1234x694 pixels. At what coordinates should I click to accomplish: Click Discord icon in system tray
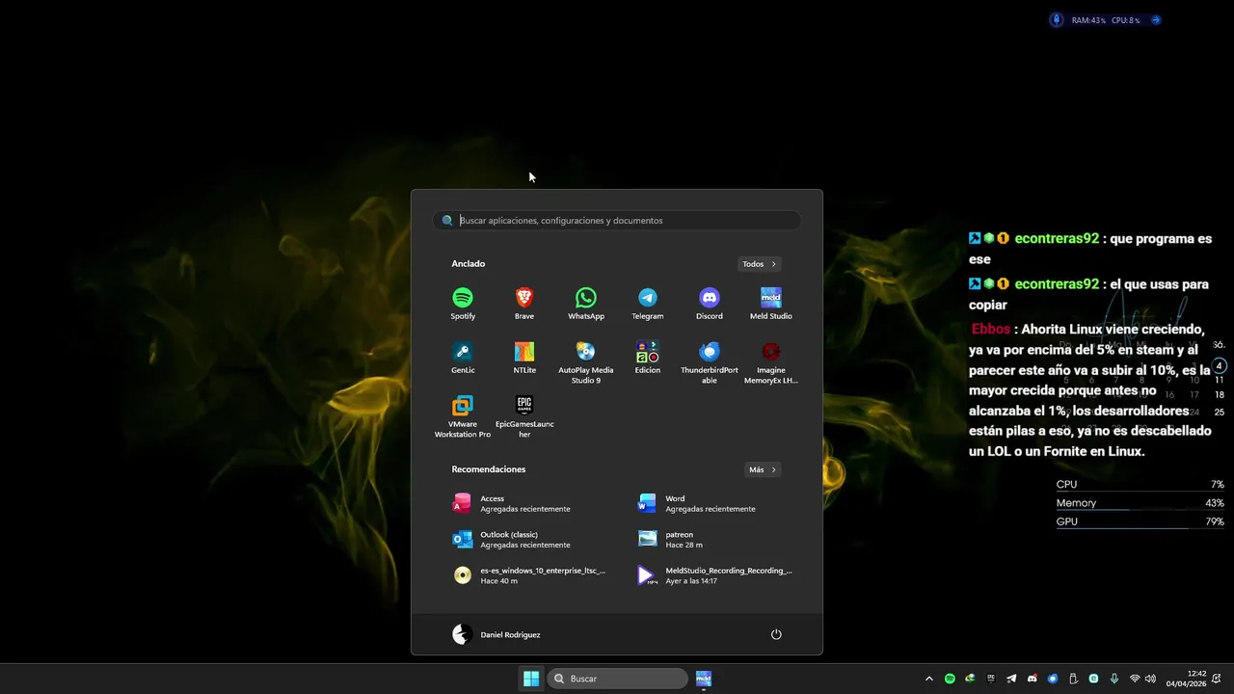click(1033, 679)
